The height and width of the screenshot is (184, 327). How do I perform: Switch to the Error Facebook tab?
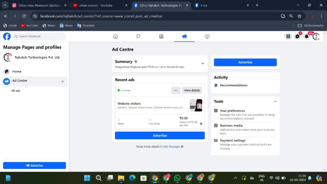tap(222, 5)
